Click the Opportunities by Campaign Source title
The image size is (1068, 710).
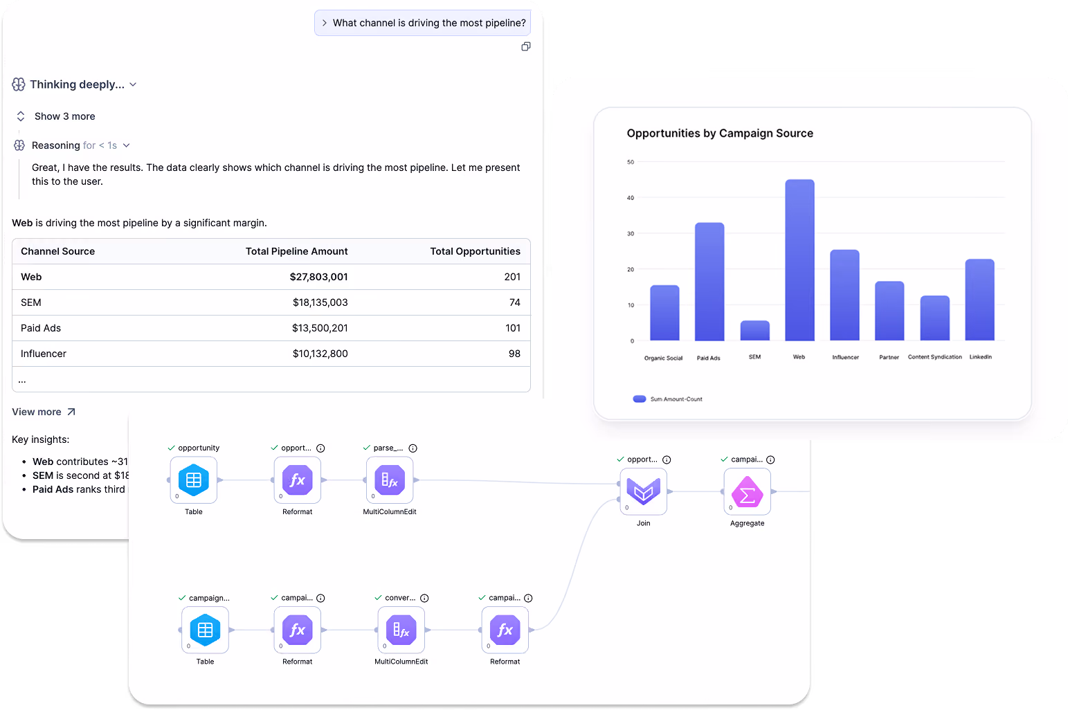click(x=720, y=134)
